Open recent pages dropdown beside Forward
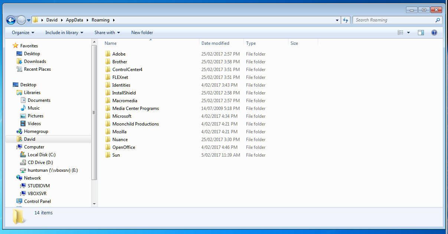Screen dimensions: 448x234 click(29, 20)
